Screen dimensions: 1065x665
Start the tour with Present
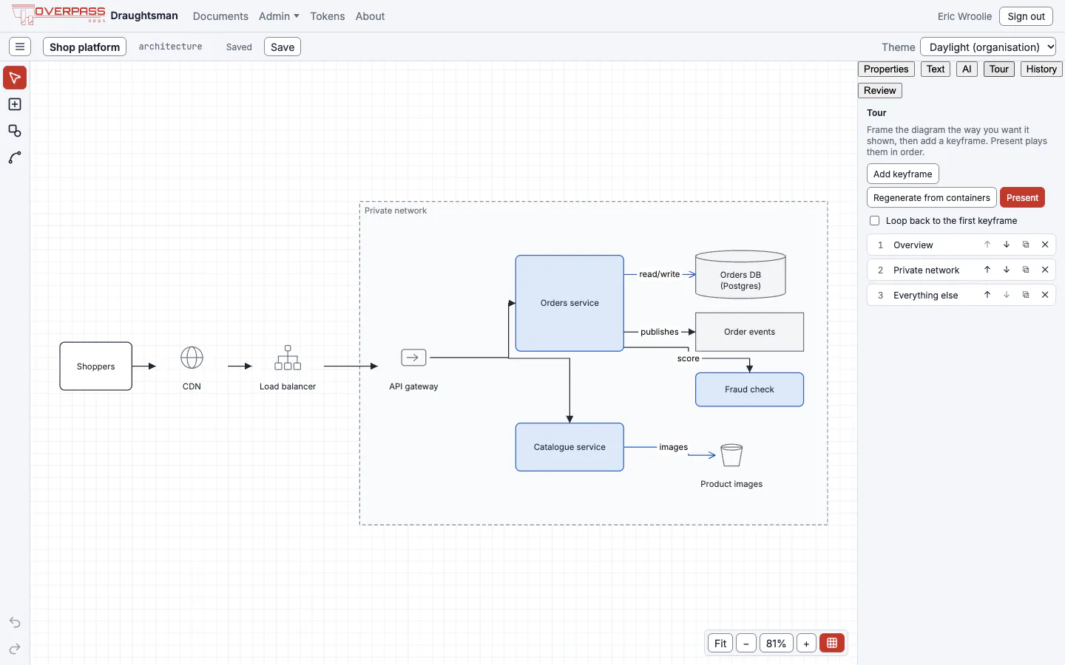point(1022,197)
